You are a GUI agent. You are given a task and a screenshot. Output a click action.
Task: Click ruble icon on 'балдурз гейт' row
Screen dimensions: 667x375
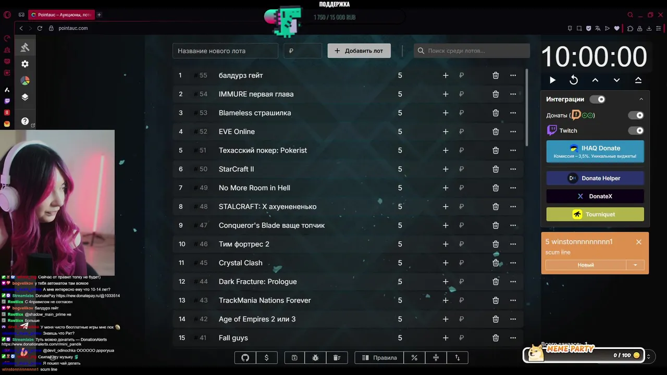click(x=462, y=76)
